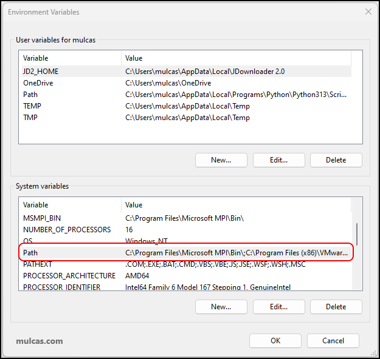Click Edit button under User variables
The image size is (380, 359).
(x=278, y=160)
